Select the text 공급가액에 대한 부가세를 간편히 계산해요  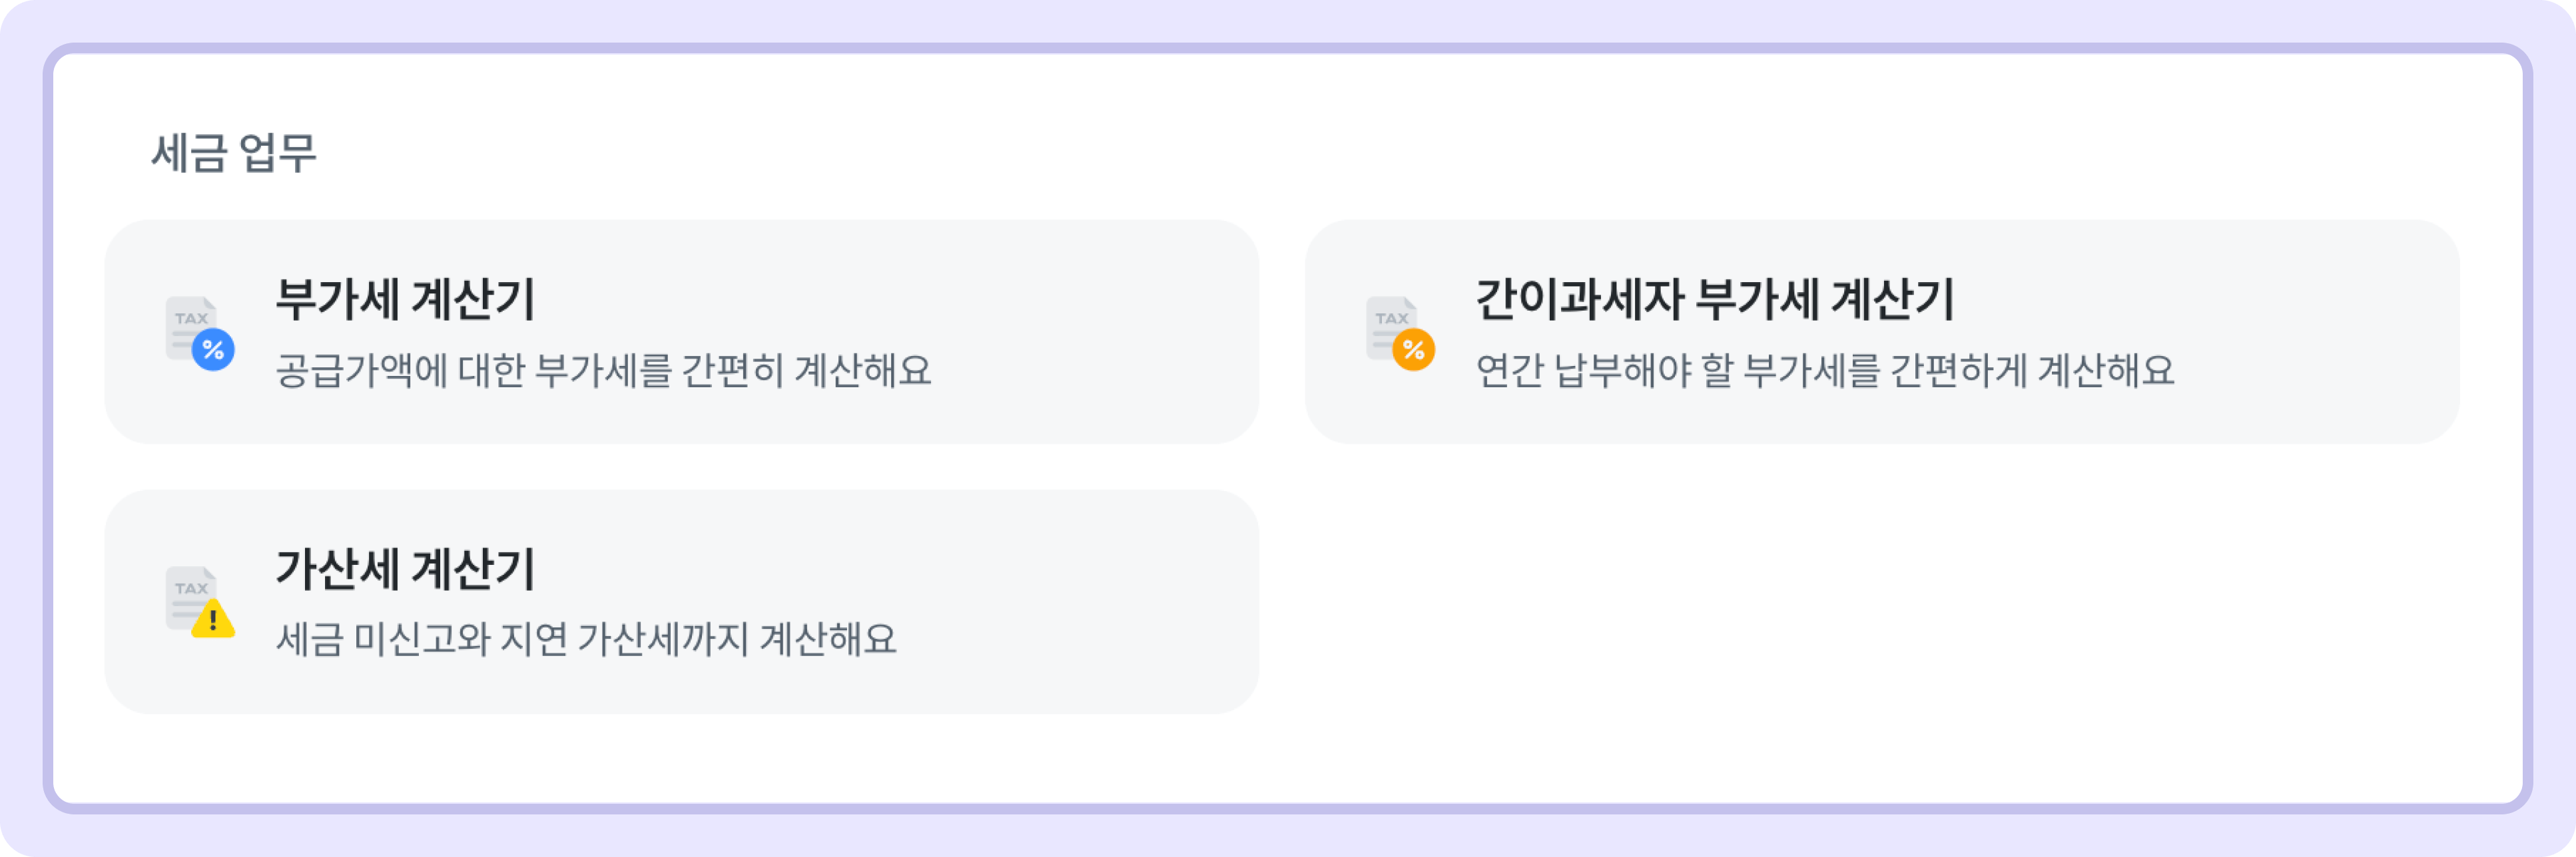(x=603, y=371)
